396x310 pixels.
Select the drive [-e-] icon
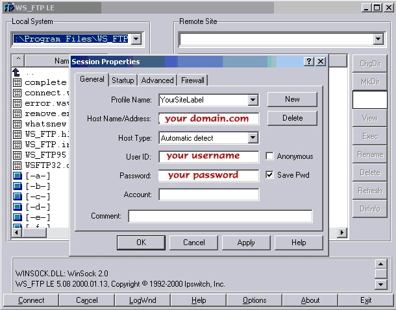[x=18, y=217]
